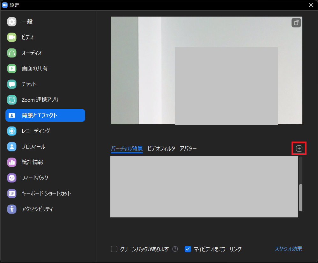
Task: Open Keyboard Shortcuts (キーボード ショートカット) settings
Action: (x=46, y=194)
